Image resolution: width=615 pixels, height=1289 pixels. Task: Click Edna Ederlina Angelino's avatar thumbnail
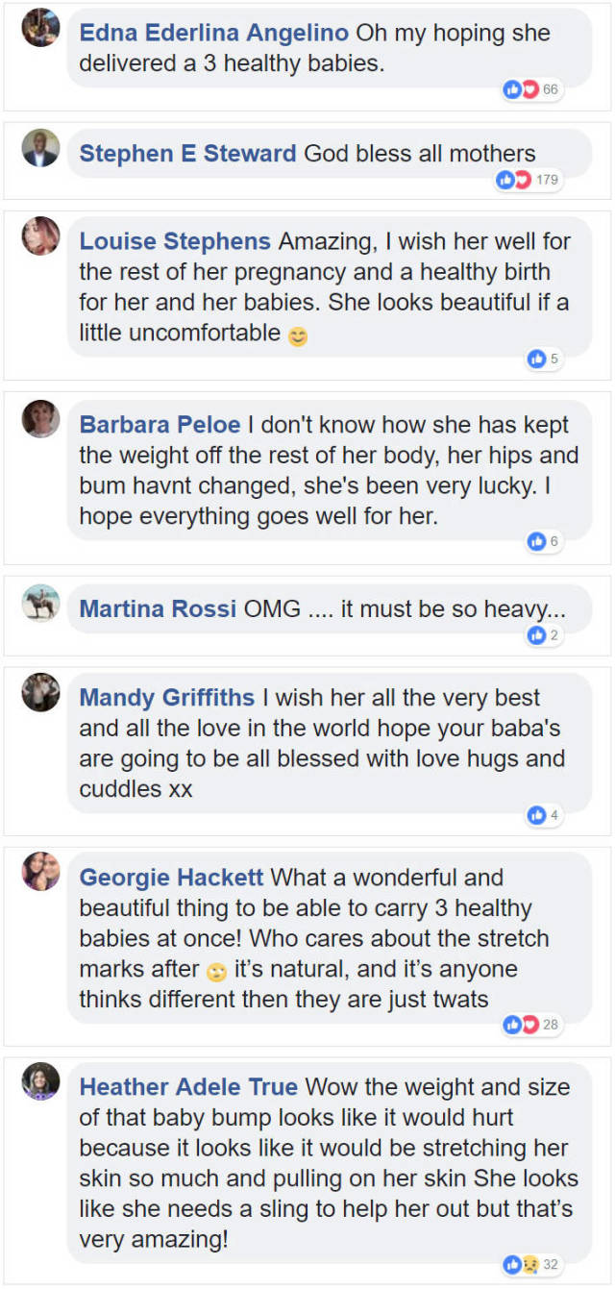pos(40,28)
